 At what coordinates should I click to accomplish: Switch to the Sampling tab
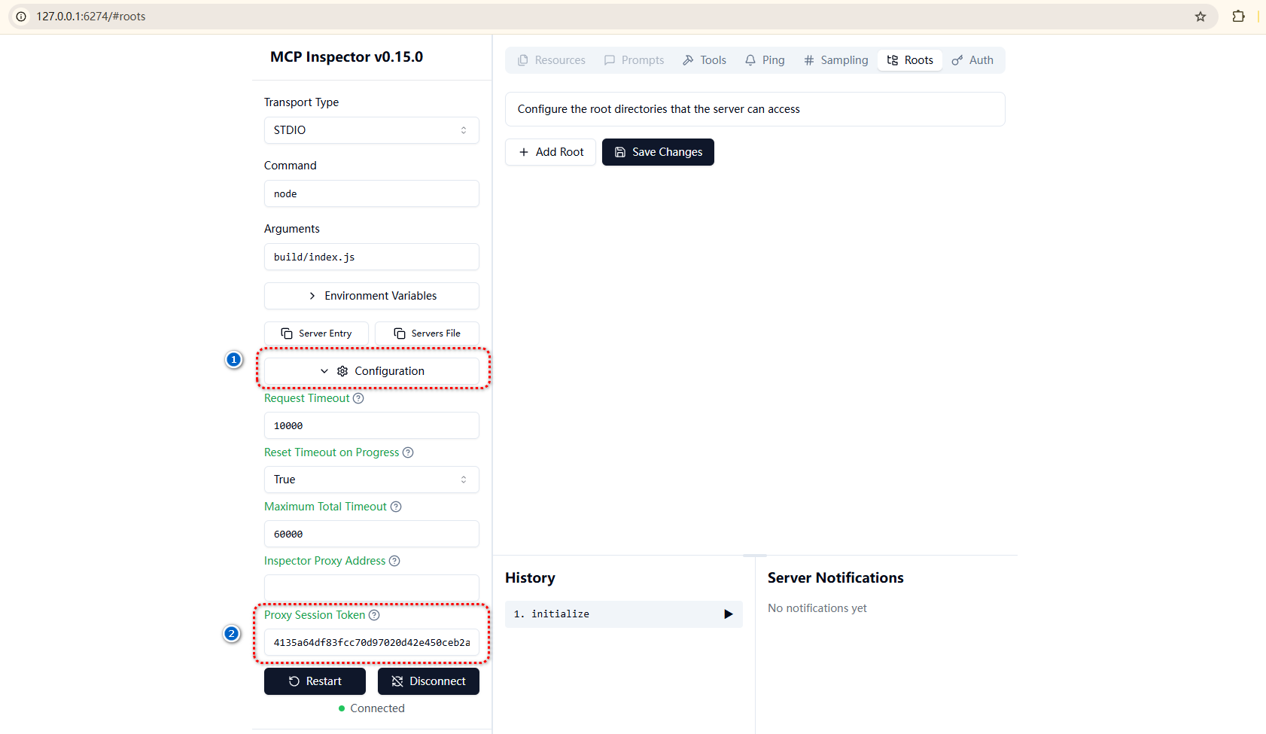(x=835, y=60)
